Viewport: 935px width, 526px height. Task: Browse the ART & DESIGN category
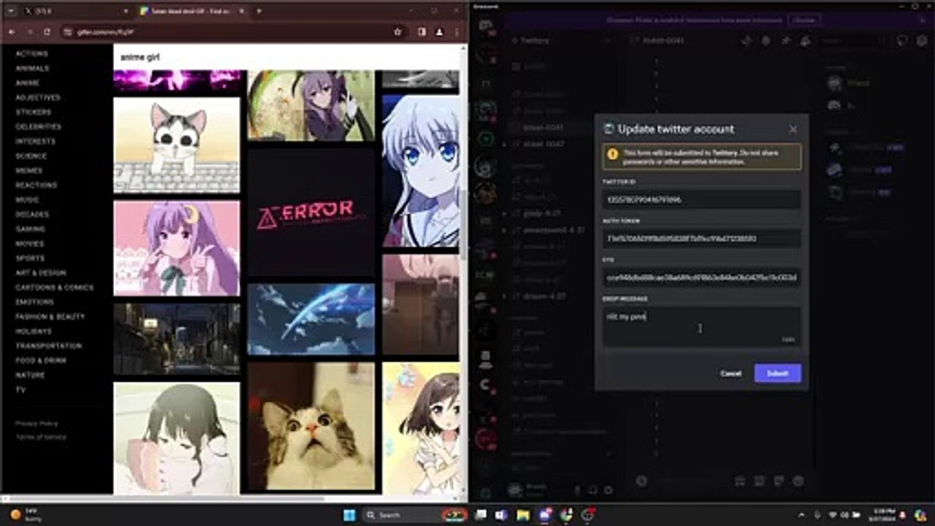(41, 273)
